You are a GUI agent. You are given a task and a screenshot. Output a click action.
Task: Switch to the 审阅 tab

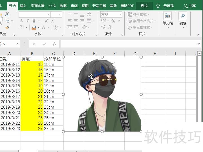tap(74, 6)
